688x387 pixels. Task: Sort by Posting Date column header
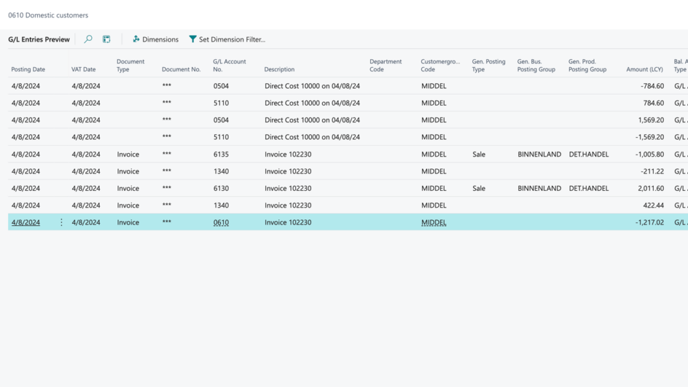tap(28, 69)
